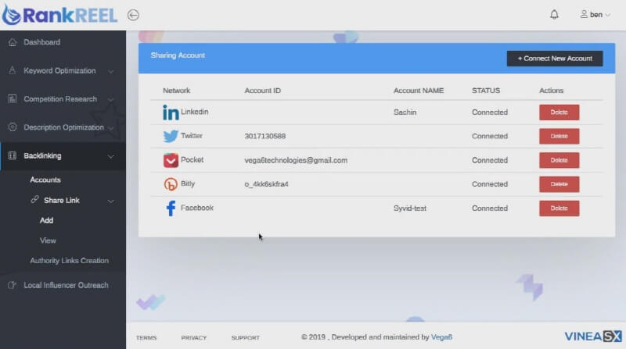Image resolution: width=626 pixels, height=349 pixels.
Task: Select View under Share Link
Action: (x=48, y=240)
